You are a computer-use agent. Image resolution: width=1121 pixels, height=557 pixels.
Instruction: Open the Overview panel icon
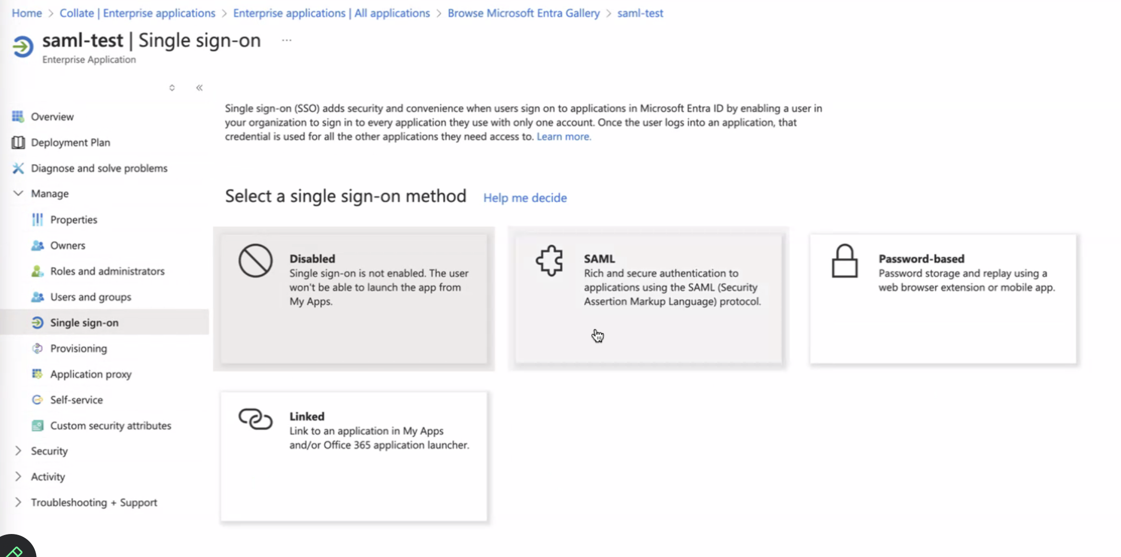(x=18, y=116)
